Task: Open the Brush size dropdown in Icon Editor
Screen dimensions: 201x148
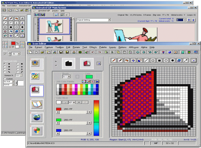Action: coord(69,77)
